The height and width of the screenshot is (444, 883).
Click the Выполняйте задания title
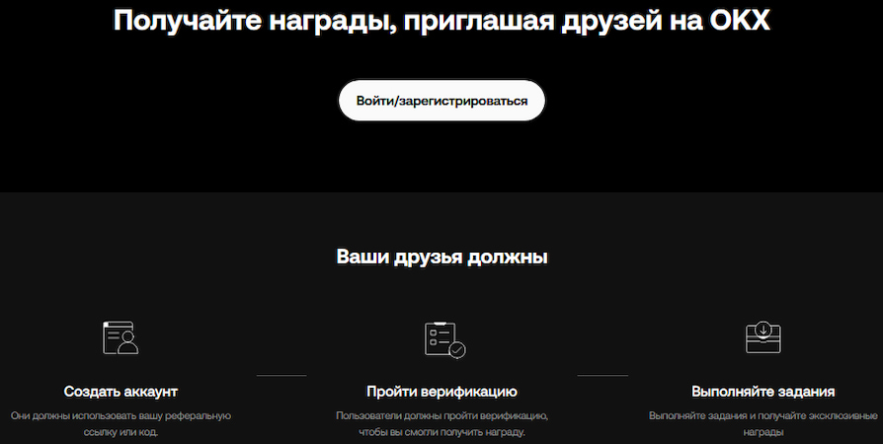point(763,391)
